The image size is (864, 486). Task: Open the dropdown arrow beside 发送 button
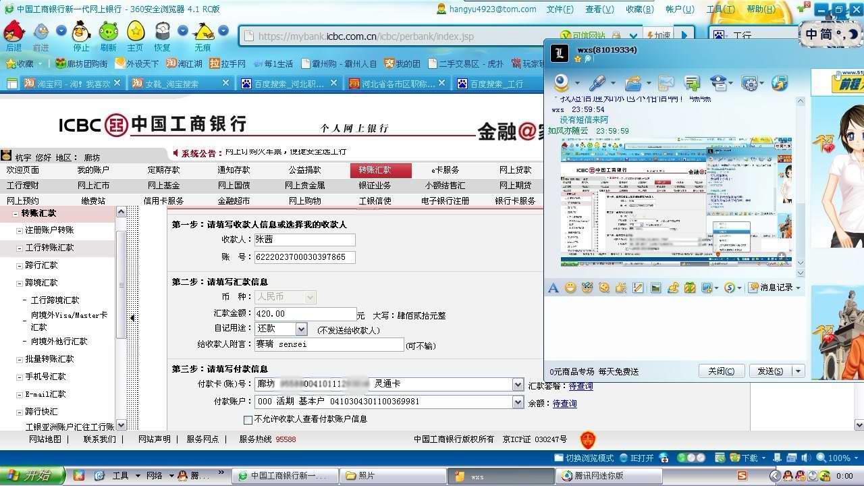(x=798, y=371)
